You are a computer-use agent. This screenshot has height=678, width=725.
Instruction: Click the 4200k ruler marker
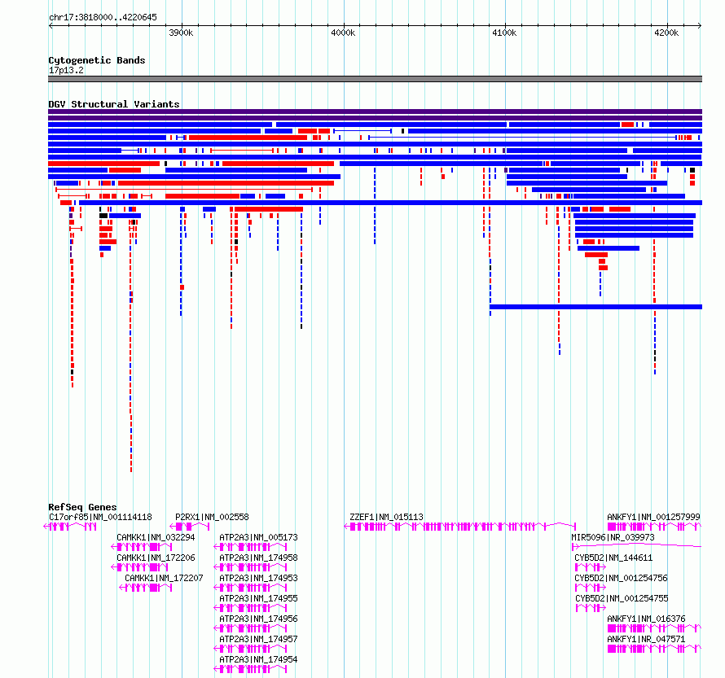666,33
